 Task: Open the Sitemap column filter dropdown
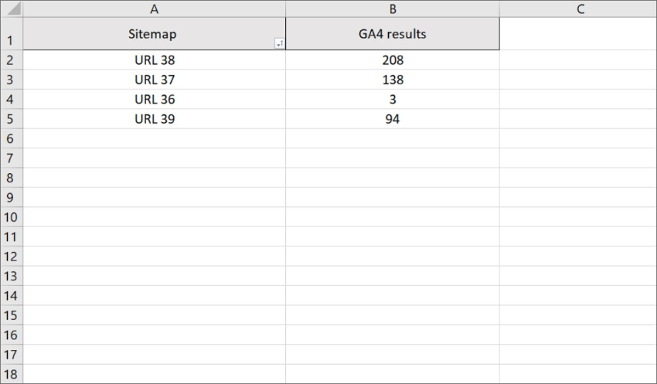[279, 44]
